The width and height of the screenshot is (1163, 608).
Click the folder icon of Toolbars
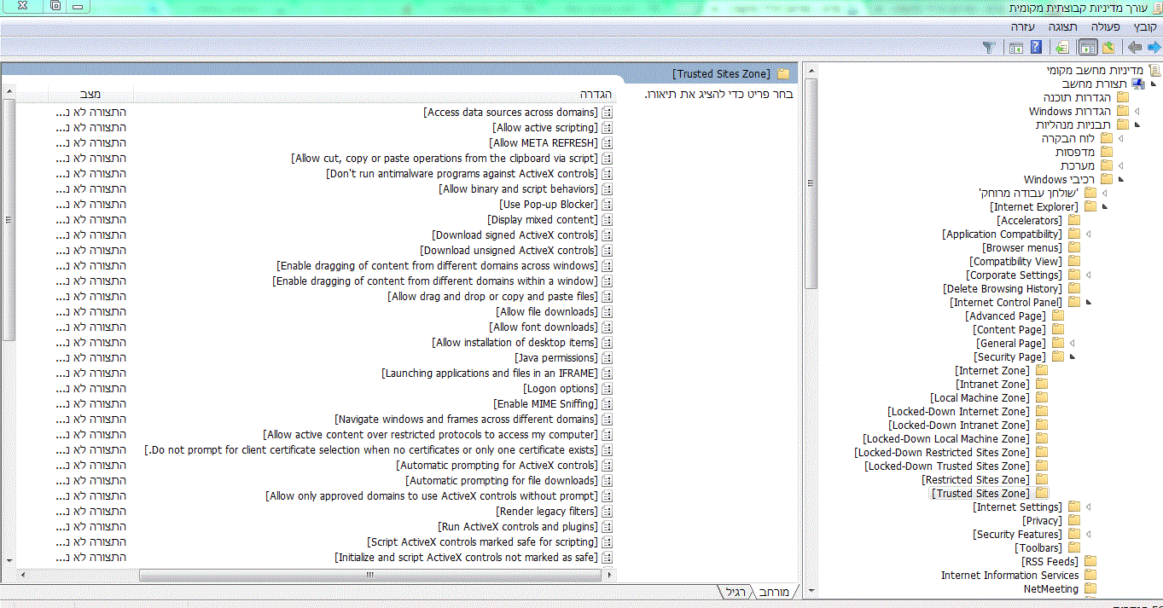[1074, 548]
